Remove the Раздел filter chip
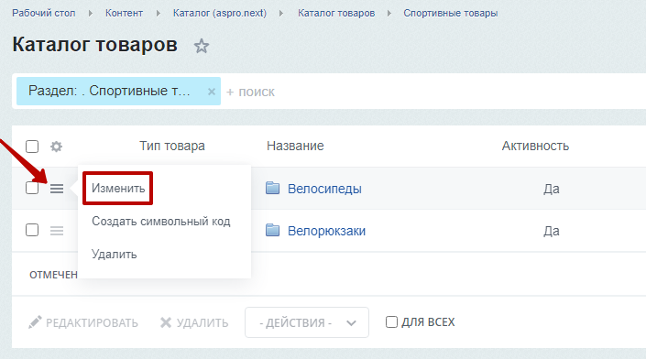 pos(212,92)
